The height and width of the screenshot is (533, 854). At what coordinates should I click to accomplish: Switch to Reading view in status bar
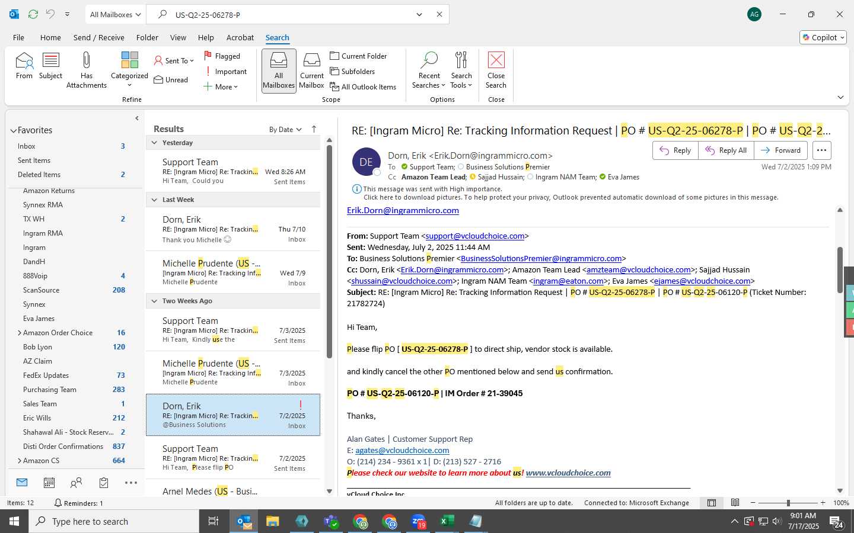(735, 503)
